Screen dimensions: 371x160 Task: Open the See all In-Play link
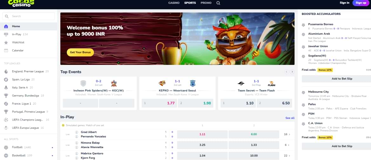290,118
